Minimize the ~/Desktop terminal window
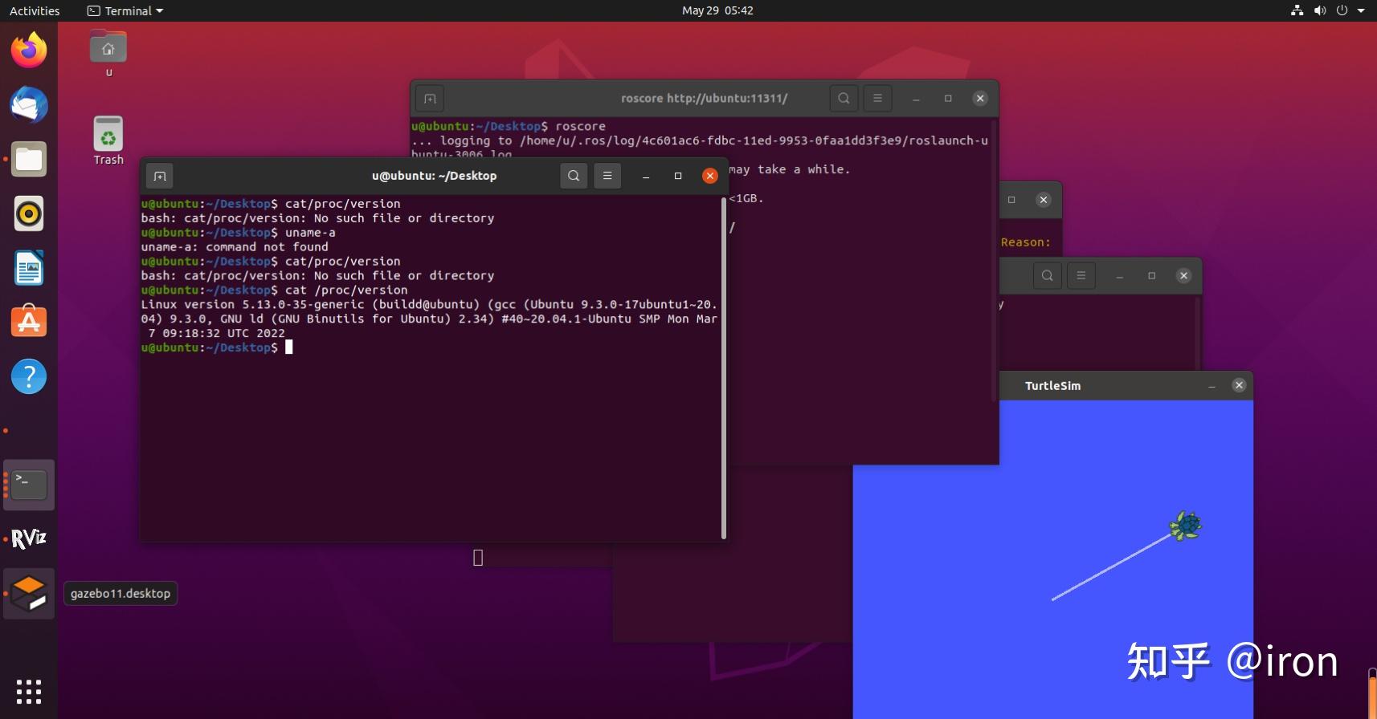 point(646,176)
